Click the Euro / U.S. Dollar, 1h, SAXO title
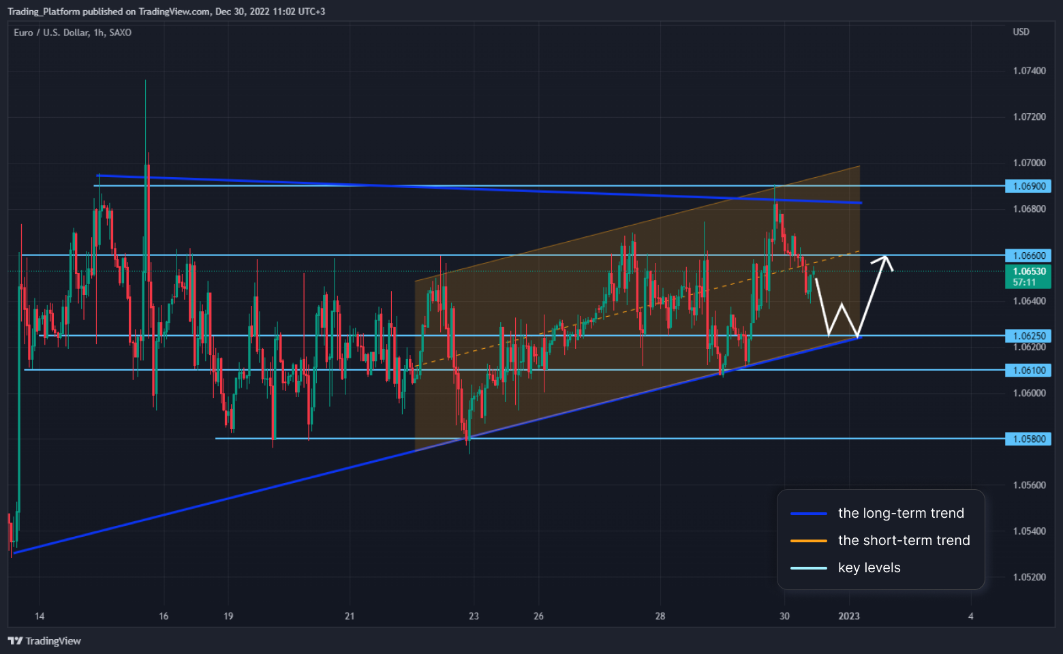 (72, 33)
